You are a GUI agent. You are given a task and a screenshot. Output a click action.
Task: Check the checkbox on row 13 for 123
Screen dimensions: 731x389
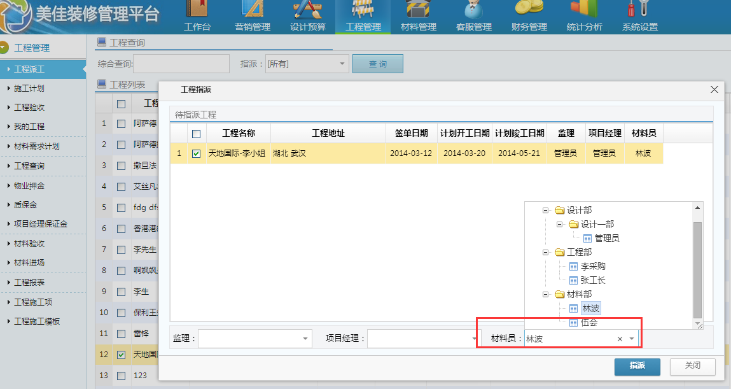121,376
